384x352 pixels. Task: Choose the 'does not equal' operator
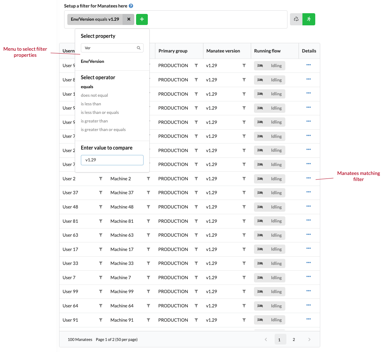pos(94,95)
